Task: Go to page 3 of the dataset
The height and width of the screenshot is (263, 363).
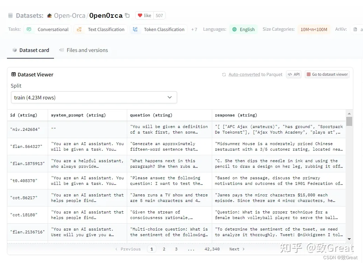Action: 176,249
